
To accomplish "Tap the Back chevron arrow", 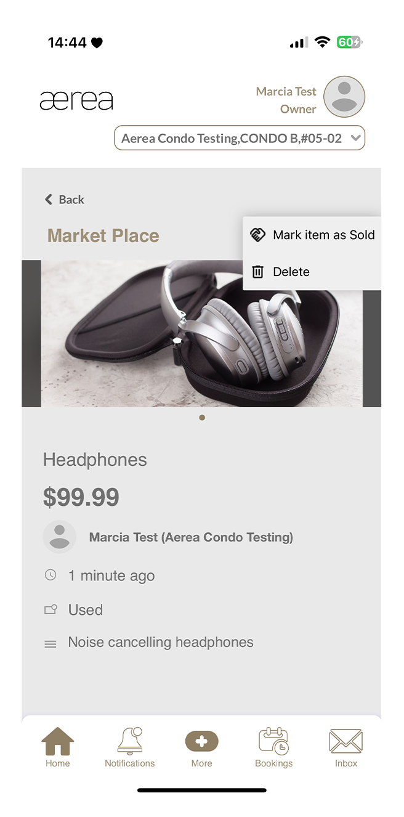I will 49,199.
